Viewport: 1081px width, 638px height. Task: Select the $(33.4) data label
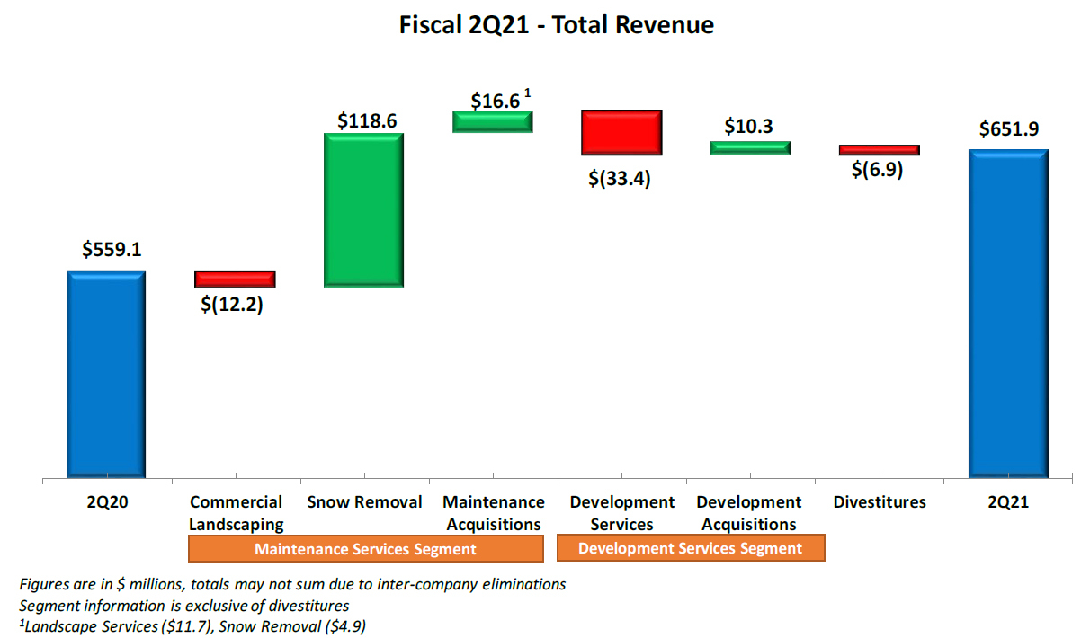click(620, 179)
